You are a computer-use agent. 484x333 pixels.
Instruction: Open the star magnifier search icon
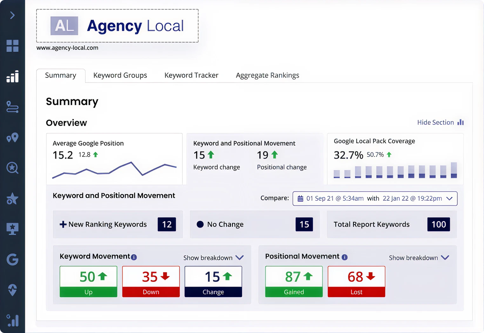point(12,168)
